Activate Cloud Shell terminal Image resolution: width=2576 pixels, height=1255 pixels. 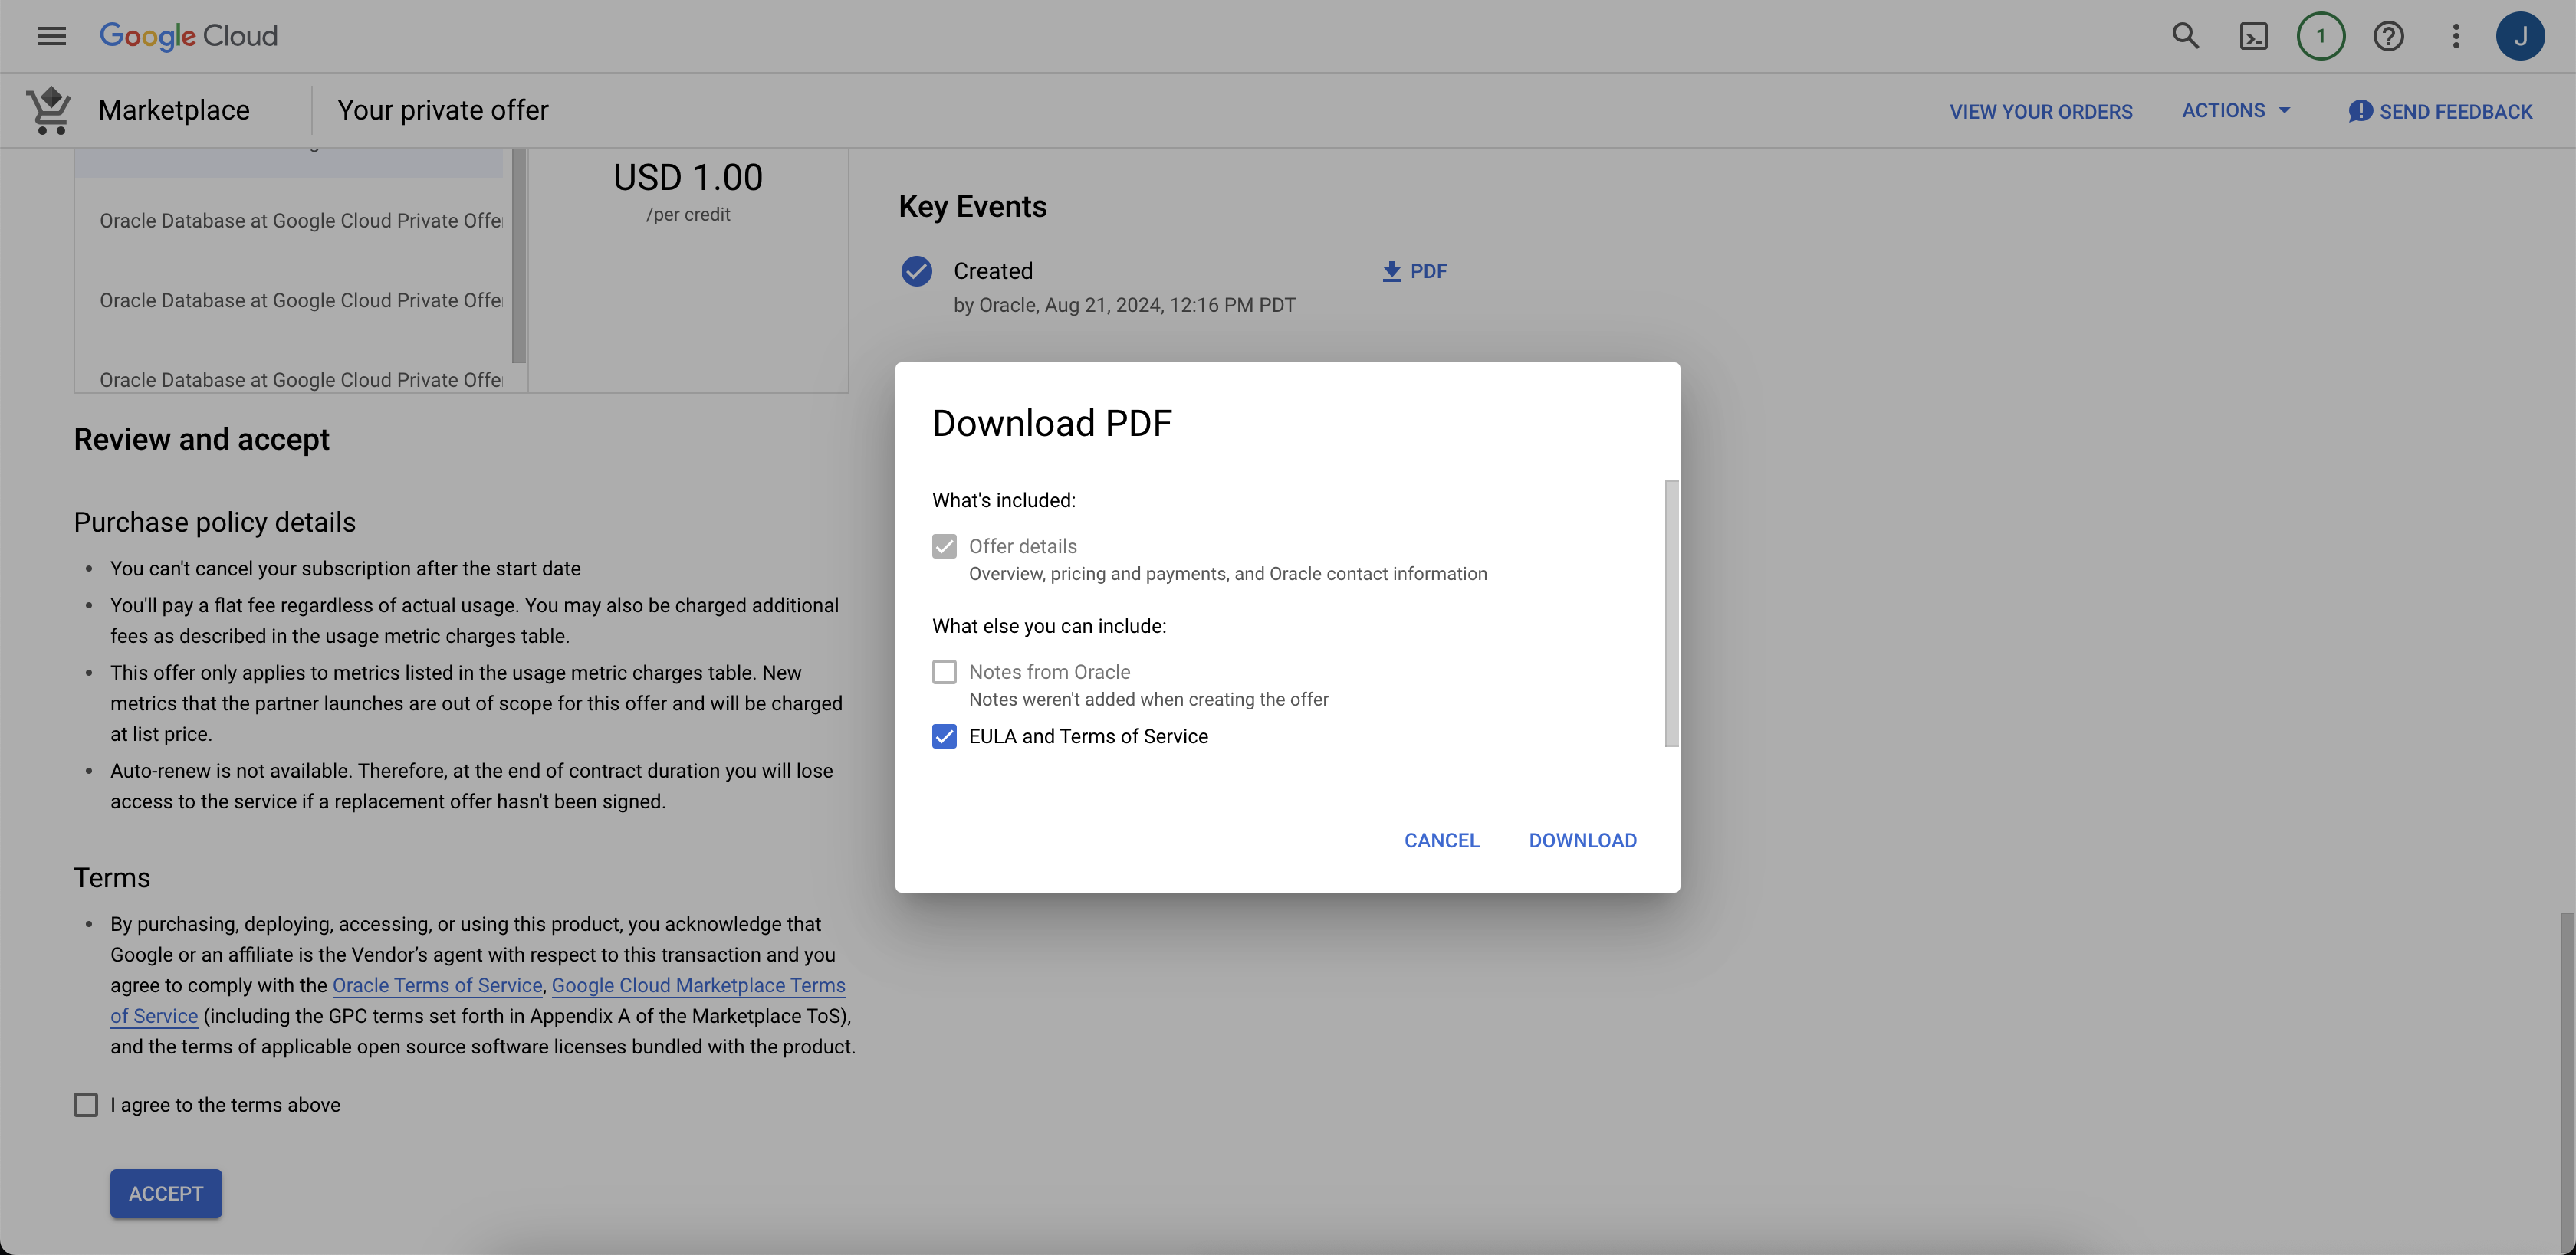(x=2254, y=36)
